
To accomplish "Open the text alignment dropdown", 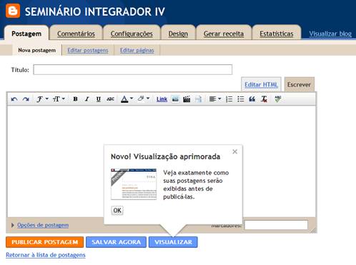I will pyautogui.click(x=215, y=99).
